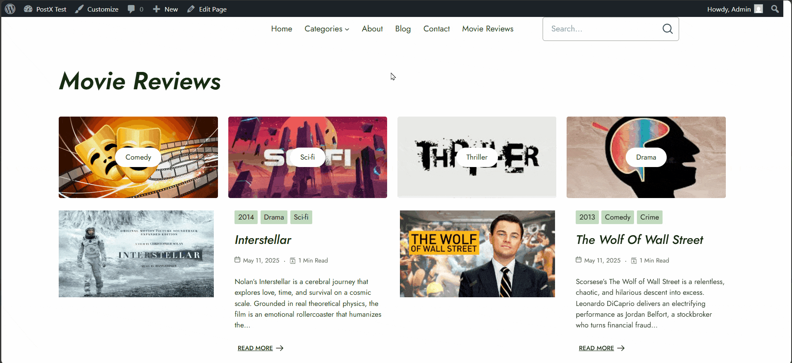Image resolution: width=792 pixels, height=363 pixels.
Task: Click reading time icon on Wolf post
Action: tap(634, 260)
